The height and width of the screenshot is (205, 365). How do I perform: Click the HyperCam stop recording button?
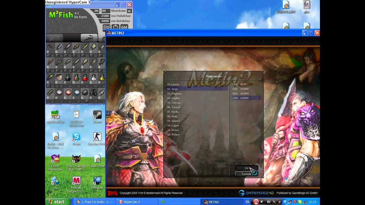click(261, 202)
